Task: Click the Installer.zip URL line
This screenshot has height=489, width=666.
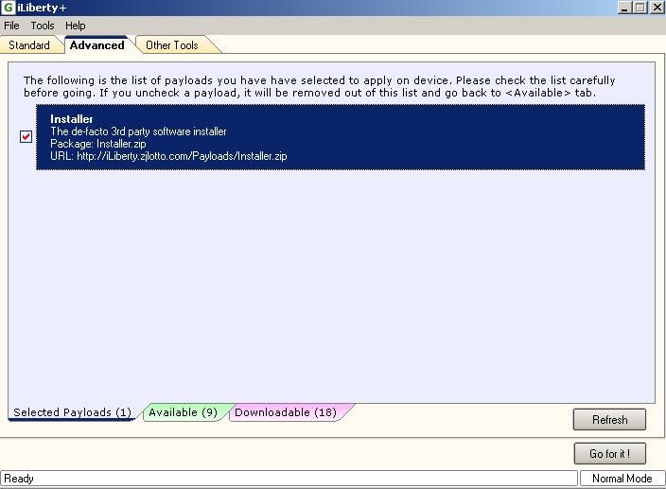Action: (x=168, y=156)
